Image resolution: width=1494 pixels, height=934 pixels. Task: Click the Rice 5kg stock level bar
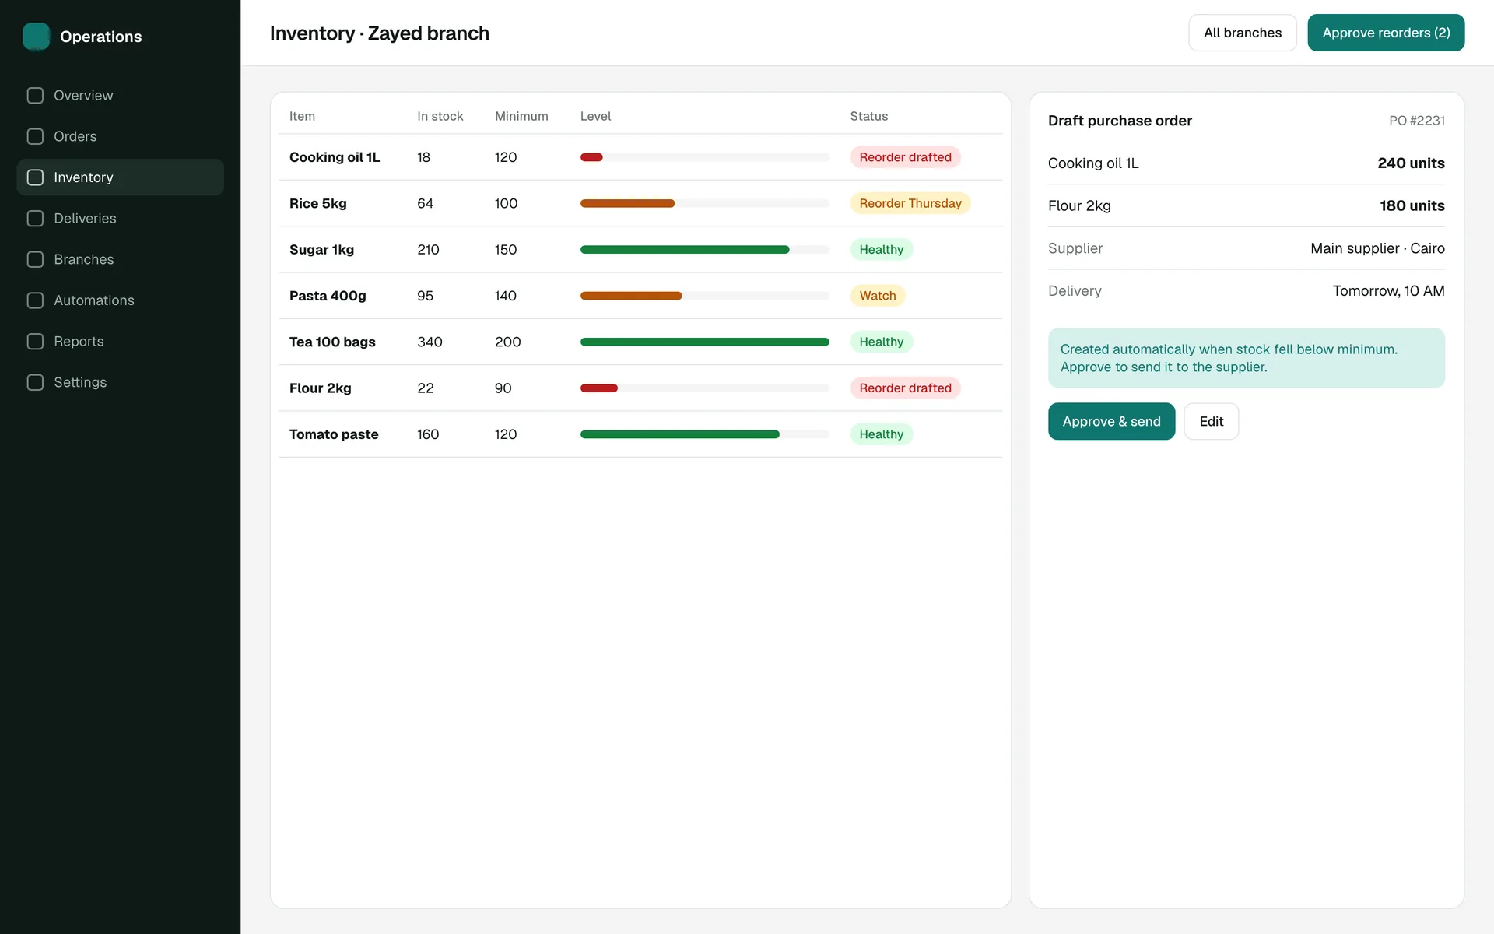(705, 203)
